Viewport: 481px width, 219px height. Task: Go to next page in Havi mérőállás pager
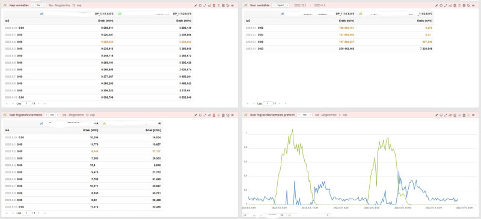(x=280, y=103)
